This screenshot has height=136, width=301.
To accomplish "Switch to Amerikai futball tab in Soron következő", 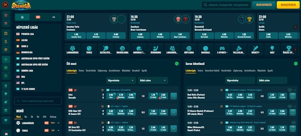I will [x=212, y=71].
